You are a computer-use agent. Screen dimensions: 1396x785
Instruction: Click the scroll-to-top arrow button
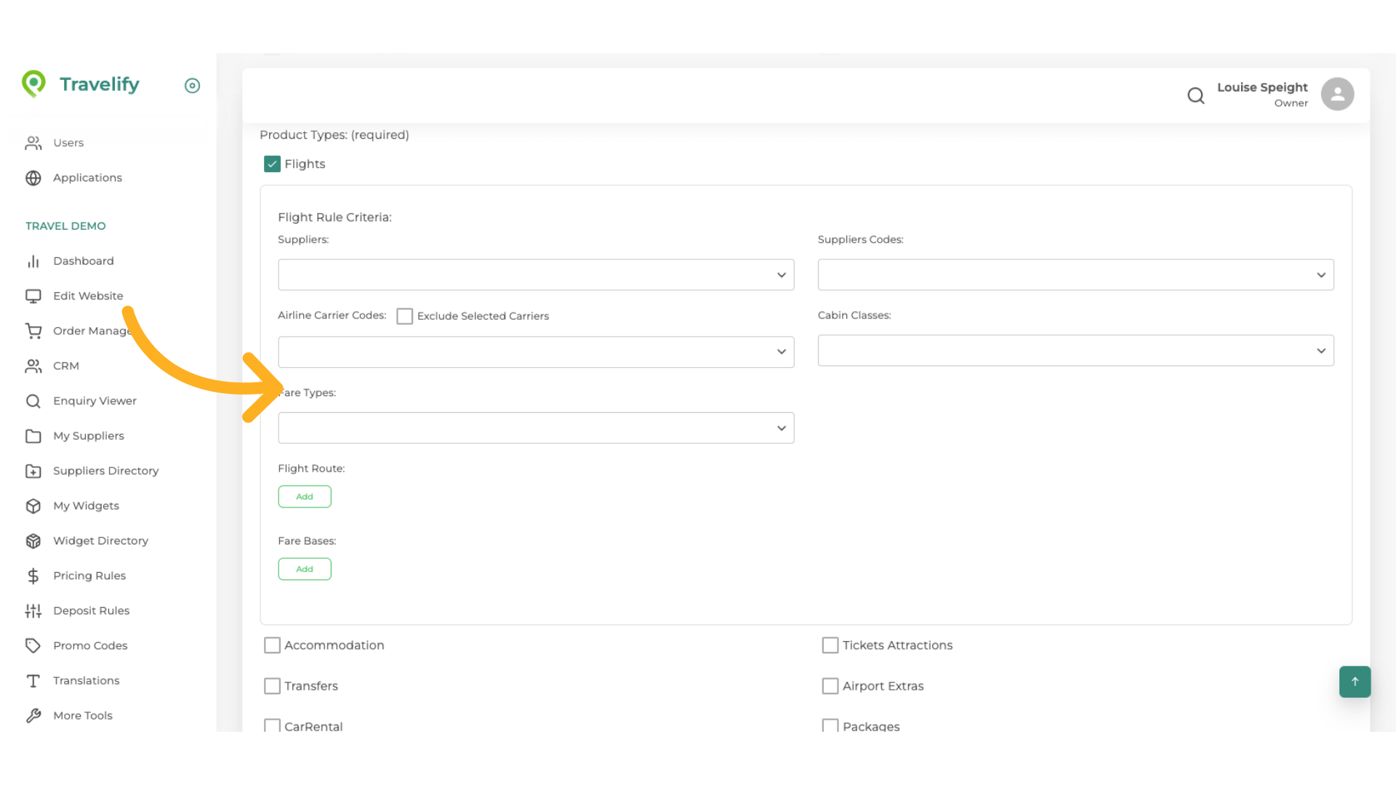1354,682
